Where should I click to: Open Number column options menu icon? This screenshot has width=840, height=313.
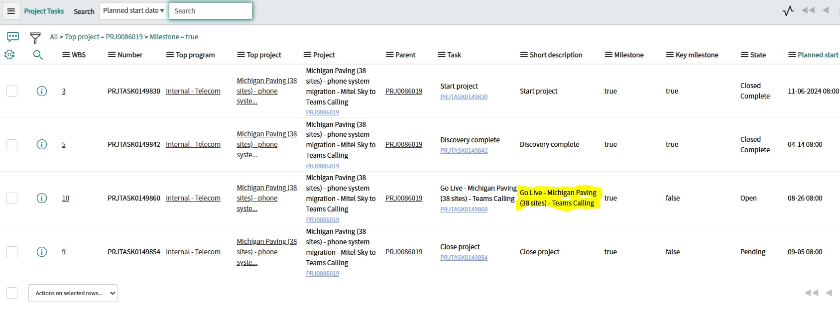112,55
